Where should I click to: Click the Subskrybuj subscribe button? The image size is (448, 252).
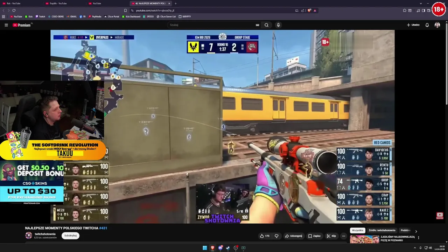pyautogui.click(x=70, y=236)
